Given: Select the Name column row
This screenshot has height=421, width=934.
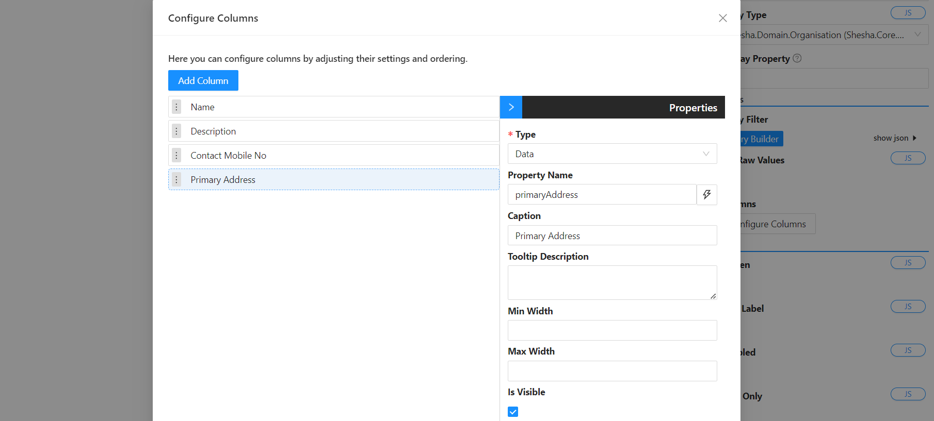Looking at the screenshot, I should pyautogui.click(x=334, y=107).
